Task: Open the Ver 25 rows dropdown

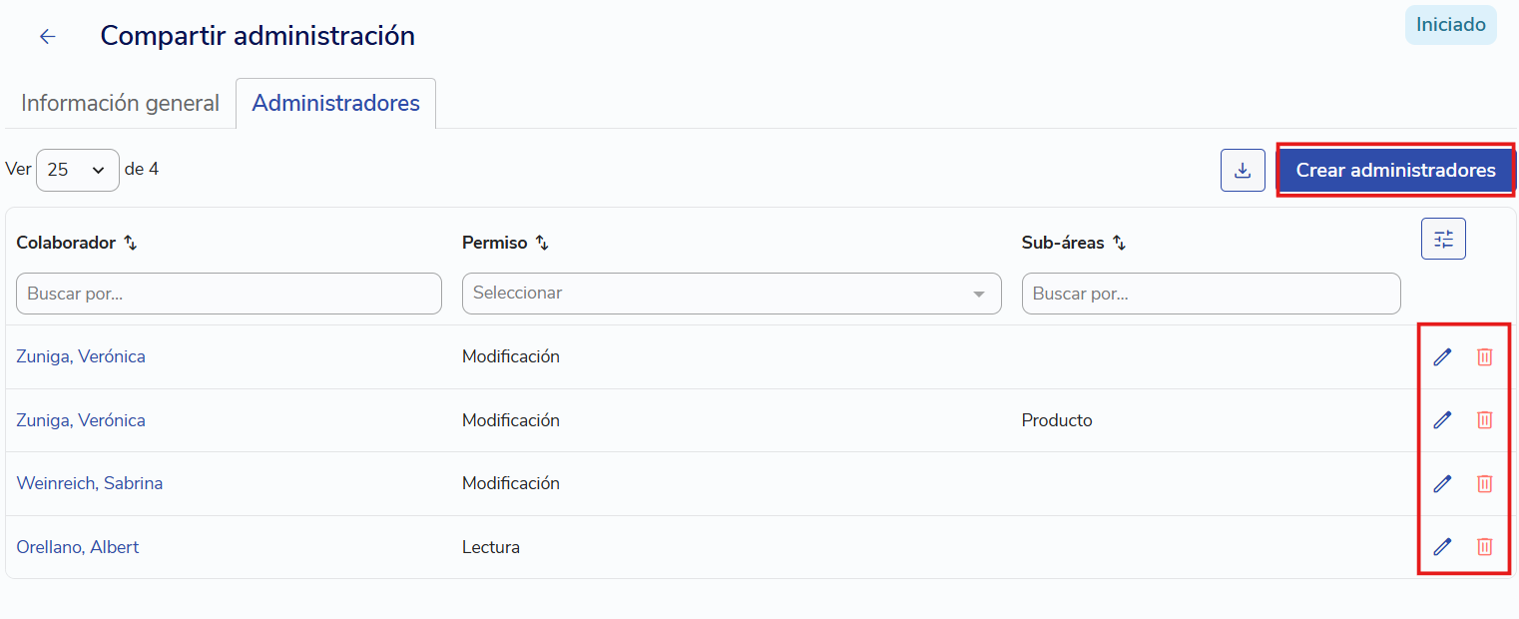Action: [78, 170]
